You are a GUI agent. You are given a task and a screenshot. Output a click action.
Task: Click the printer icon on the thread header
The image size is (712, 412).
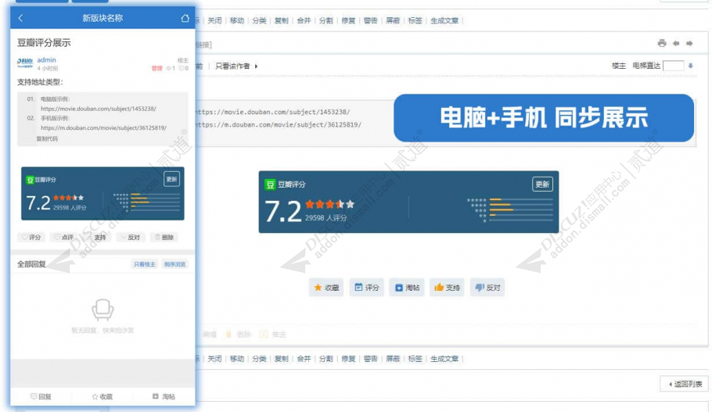(662, 43)
